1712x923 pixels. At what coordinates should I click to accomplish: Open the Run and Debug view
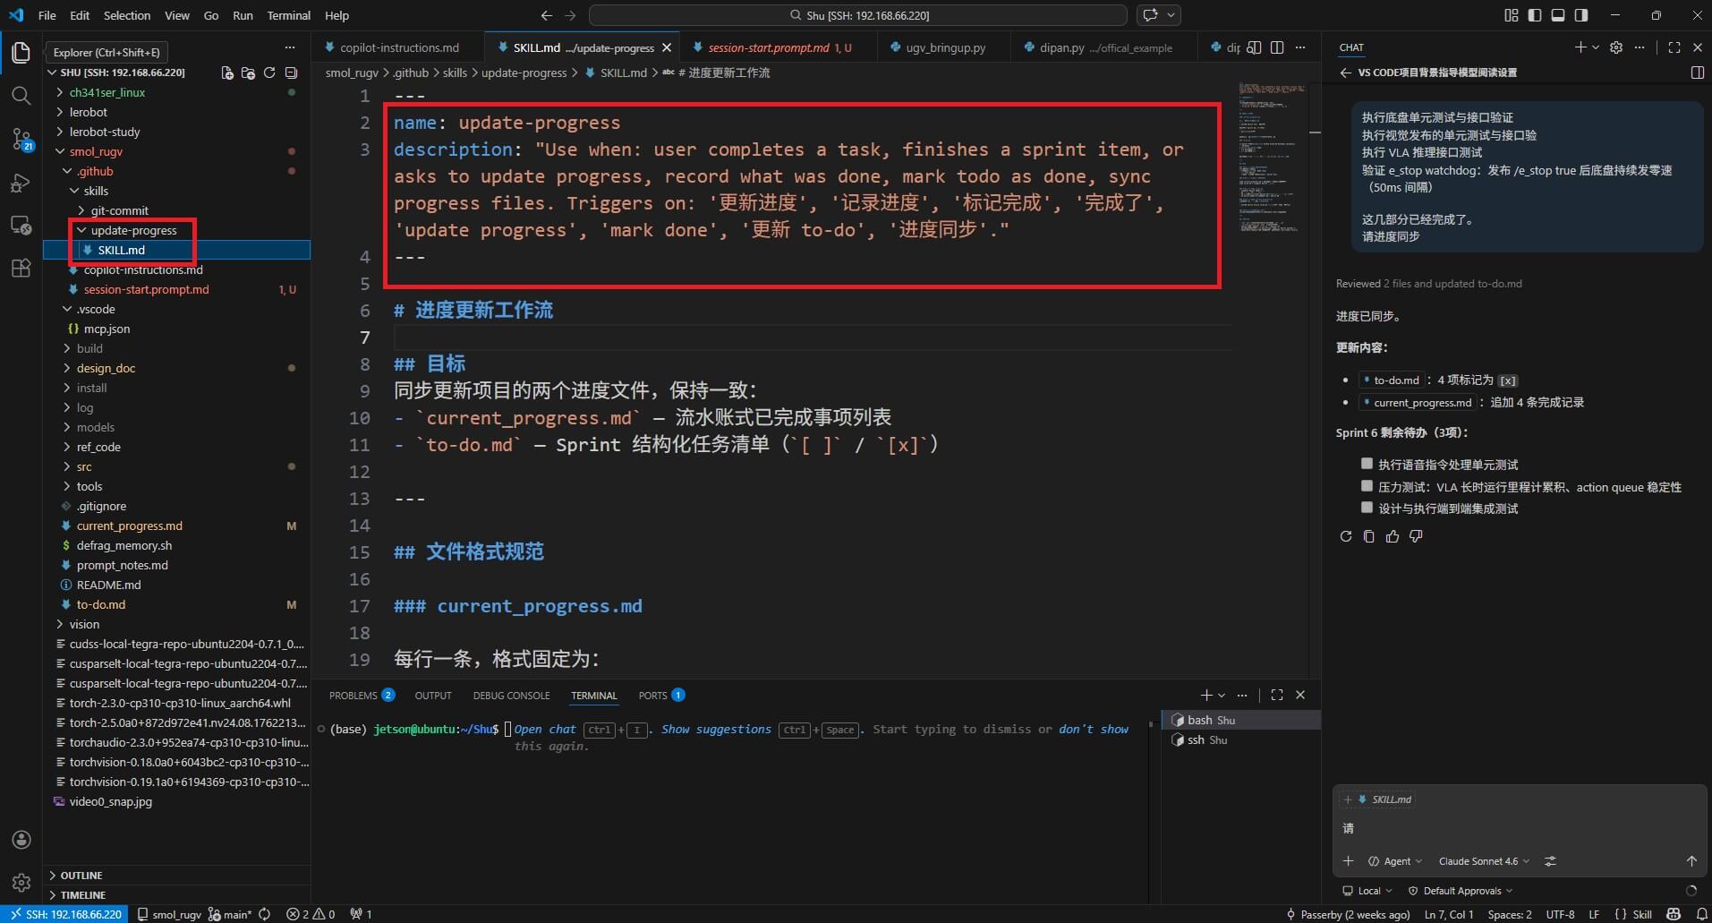(21, 184)
